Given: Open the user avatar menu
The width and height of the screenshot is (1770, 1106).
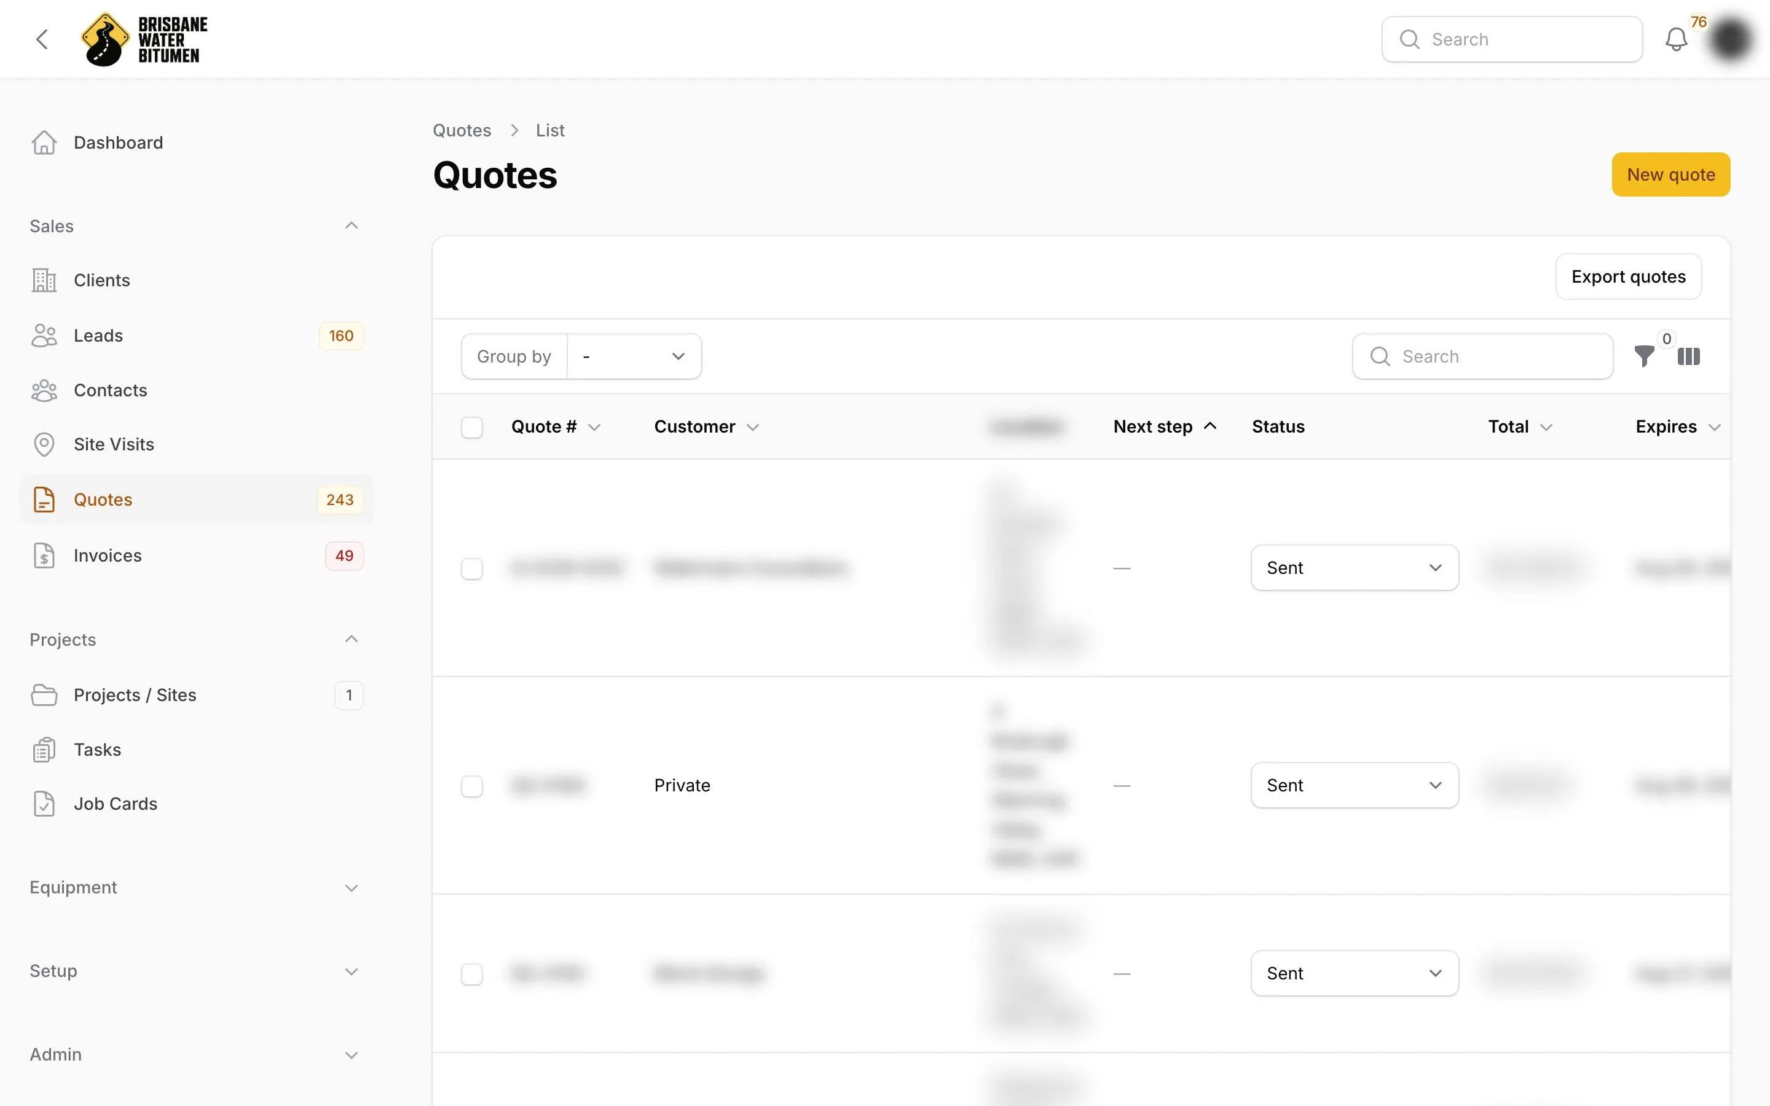Looking at the screenshot, I should coord(1731,39).
